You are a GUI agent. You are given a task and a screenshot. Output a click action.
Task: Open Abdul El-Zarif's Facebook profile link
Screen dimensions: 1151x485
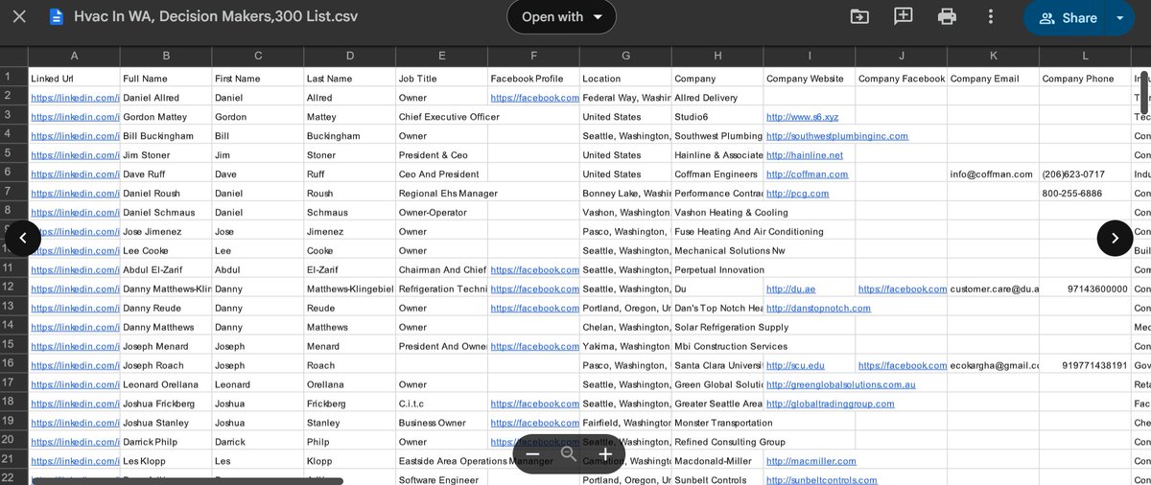(x=534, y=270)
